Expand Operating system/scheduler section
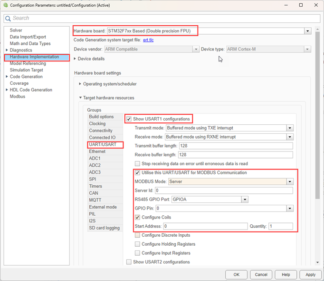 [x=80, y=84]
